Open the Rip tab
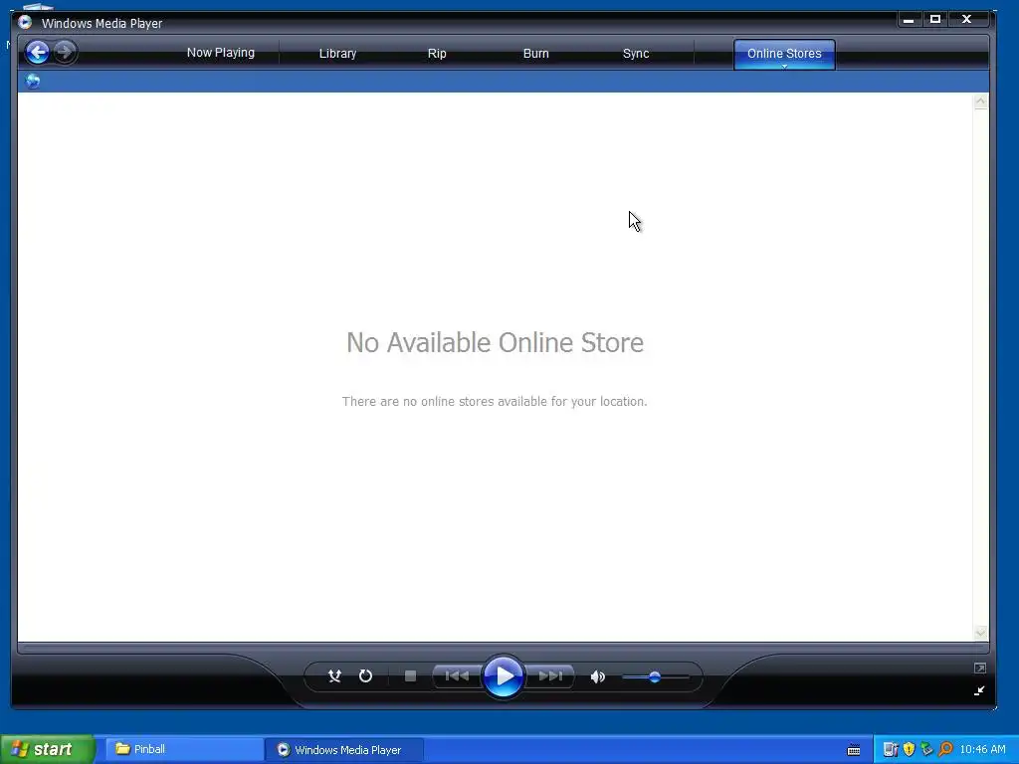Image resolution: width=1019 pixels, height=764 pixels. click(437, 54)
